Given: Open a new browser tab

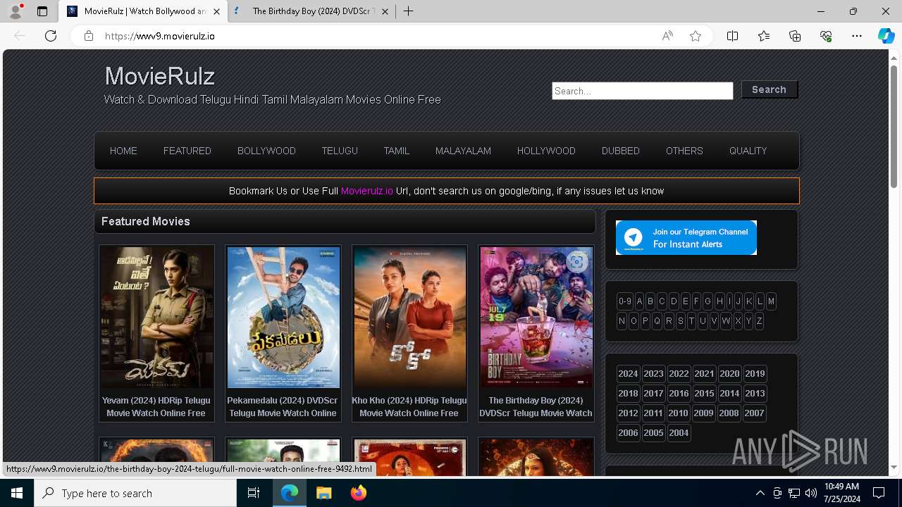Looking at the screenshot, I should click(408, 11).
